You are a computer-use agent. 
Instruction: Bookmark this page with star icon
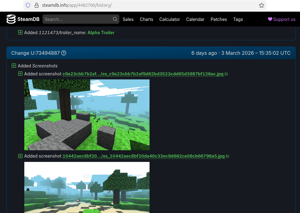coord(261,5)
